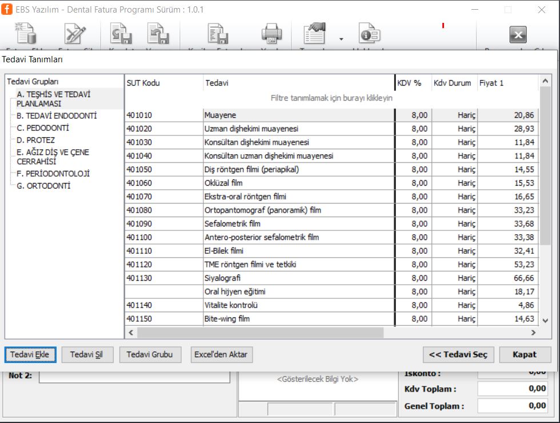Select the 'Oklüzal film' treatment
The image size is (560, 423).
point(331,183)
